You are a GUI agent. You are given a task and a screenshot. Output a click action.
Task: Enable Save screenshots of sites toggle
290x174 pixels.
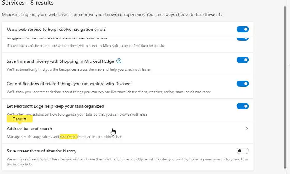[x=242, y=151]
